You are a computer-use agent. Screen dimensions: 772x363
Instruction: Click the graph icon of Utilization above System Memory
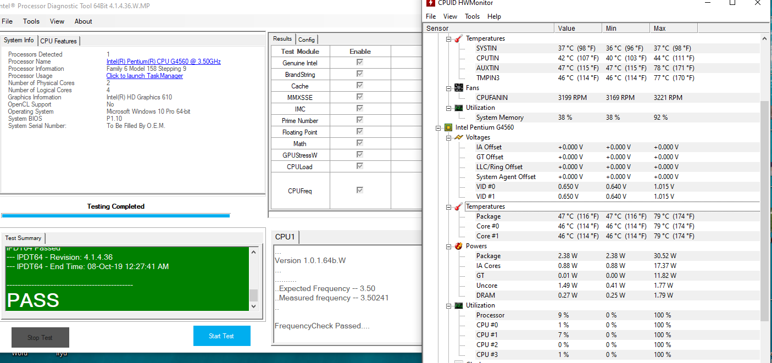click(x=458, y=108)
